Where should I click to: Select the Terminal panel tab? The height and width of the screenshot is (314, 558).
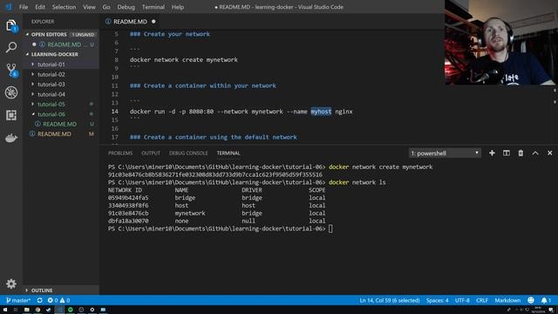pyautogui.click(x=228, y=154)
